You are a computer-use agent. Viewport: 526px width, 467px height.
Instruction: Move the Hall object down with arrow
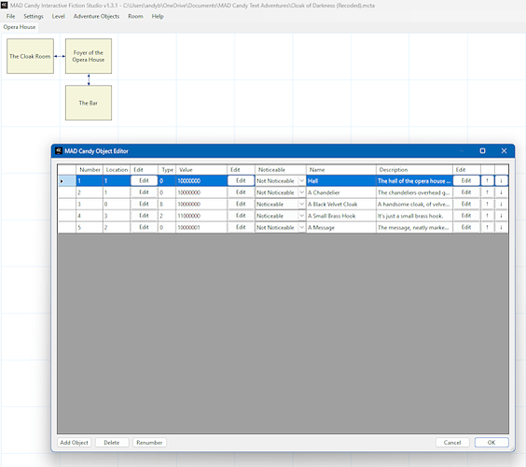coord(501,181)
